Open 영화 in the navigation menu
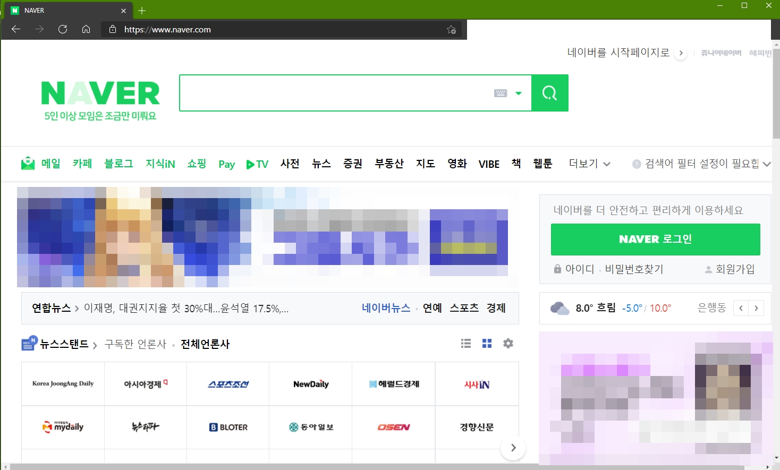The width and height of the screenshot is (780, 470). click(457, 164)
